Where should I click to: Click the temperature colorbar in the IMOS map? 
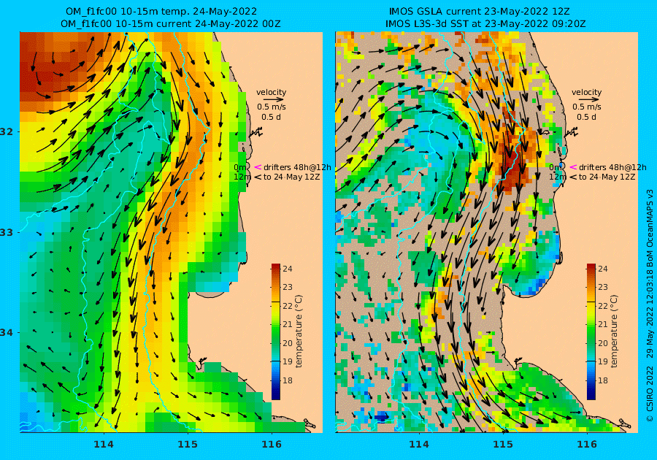point(591,331)
